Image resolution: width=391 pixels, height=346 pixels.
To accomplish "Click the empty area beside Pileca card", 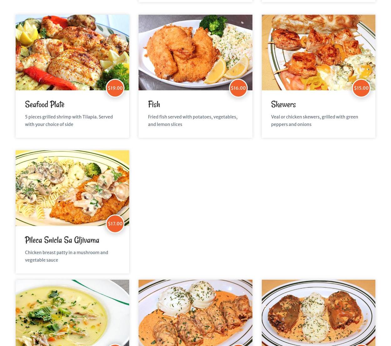I will [256, 212].
